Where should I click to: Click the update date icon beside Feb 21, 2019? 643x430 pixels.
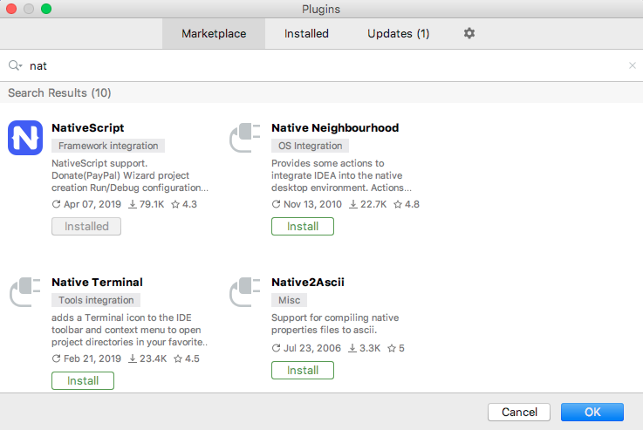[x=56, y=358]
